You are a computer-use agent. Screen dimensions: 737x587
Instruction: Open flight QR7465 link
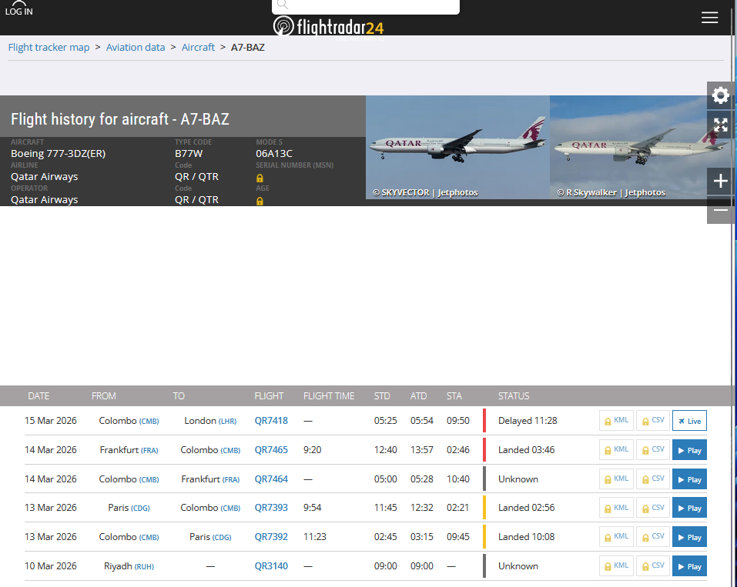tap(271, 450)
